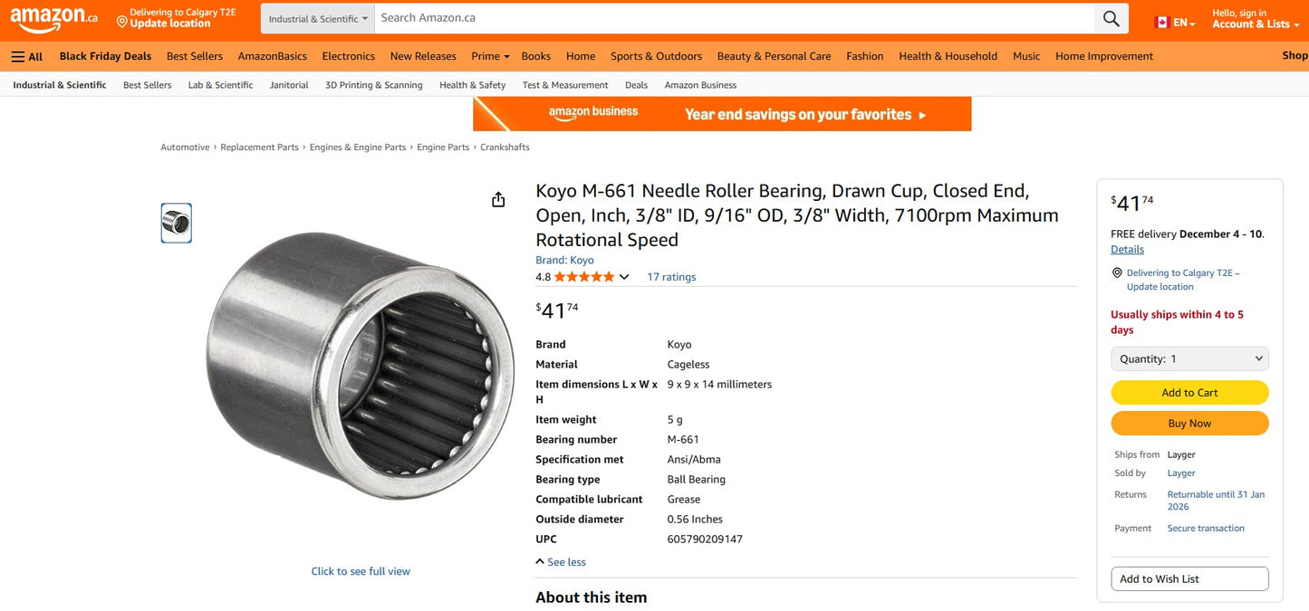Open the All hamburger menu
This screenshot has width=1309, height=611.
pos(26,56)
